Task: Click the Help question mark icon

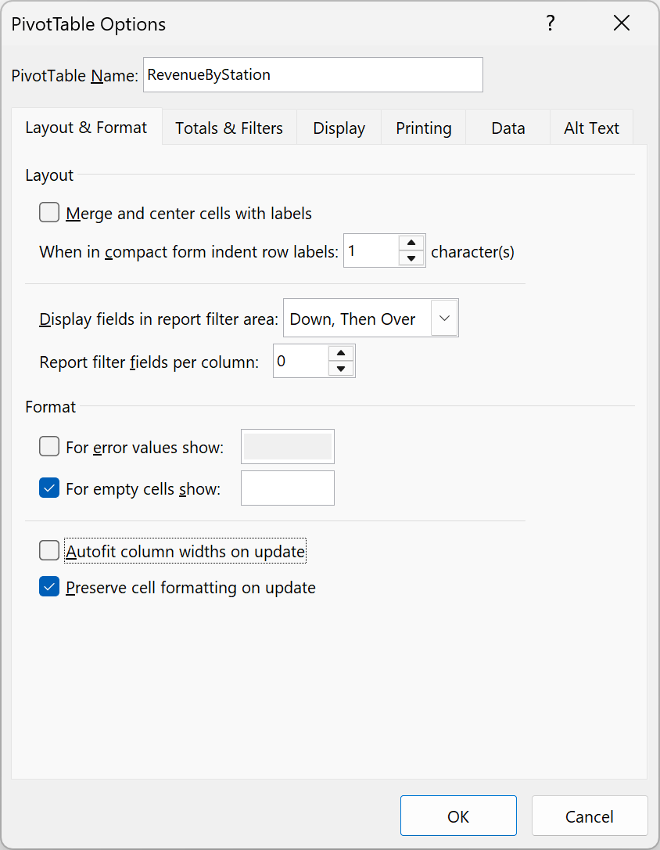Action: pyautogui.click(x=550, y=23)
